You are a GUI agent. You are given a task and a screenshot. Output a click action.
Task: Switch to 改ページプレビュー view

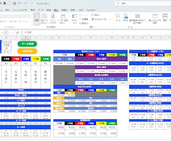[44, 19]
